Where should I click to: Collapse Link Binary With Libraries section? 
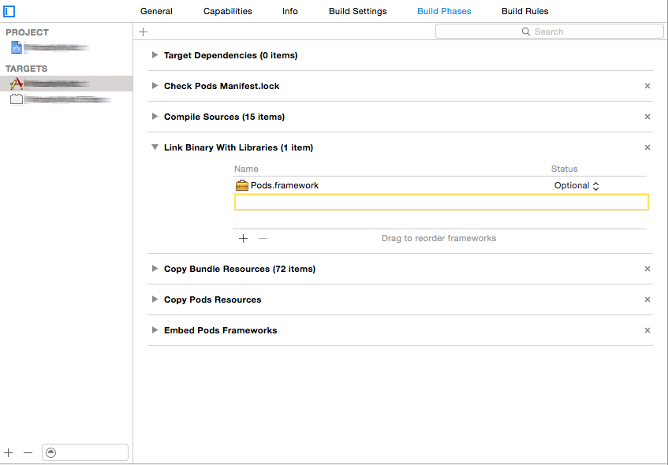coord(155,147)
